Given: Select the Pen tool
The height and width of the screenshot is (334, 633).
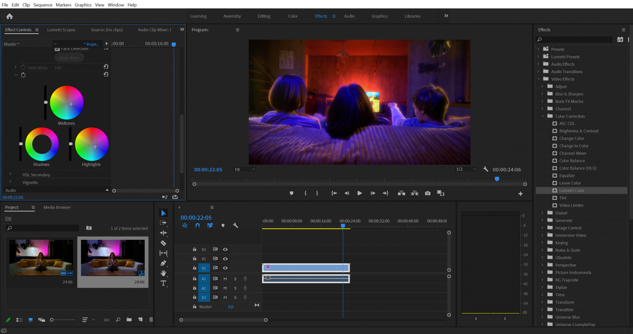Looking at the screenshot, I should (163, 263).
